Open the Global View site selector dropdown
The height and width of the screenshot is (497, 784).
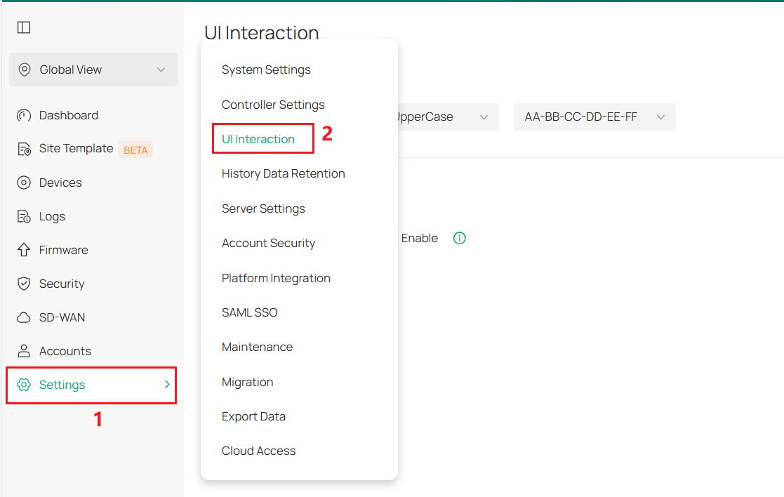(93, 69)
